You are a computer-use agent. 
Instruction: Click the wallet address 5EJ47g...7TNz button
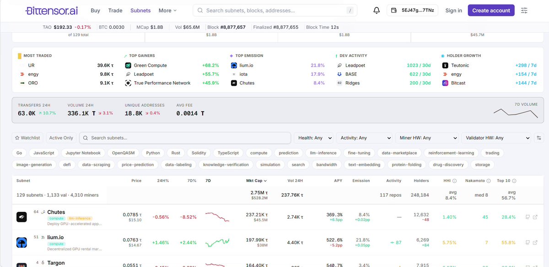tap(413, 10)
